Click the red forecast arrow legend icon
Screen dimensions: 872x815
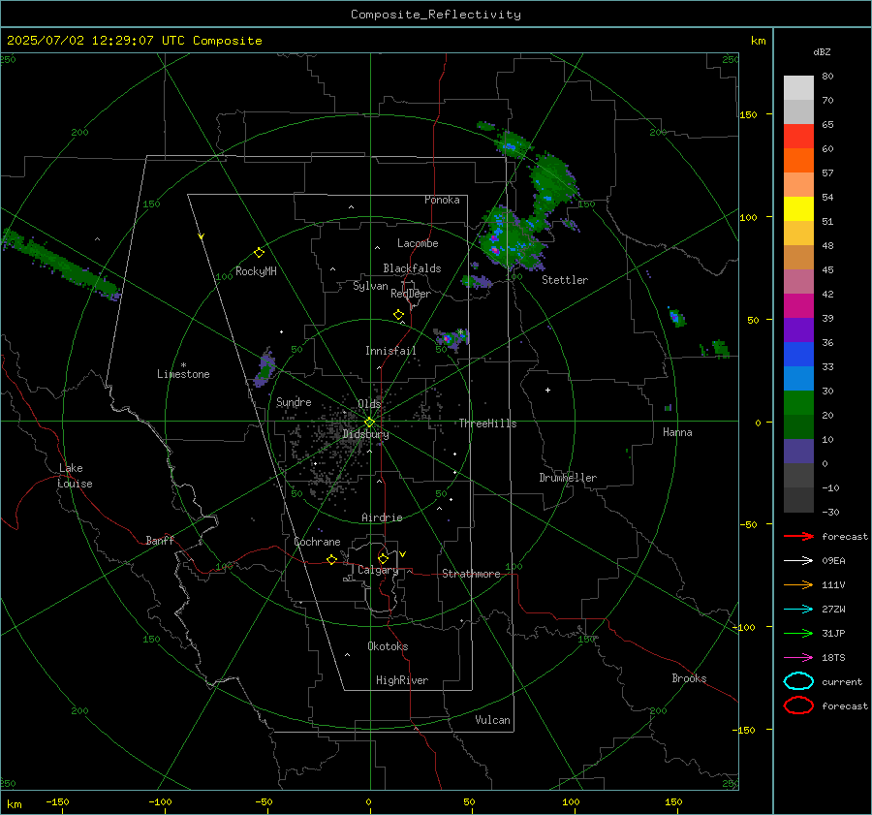(798, 536)
